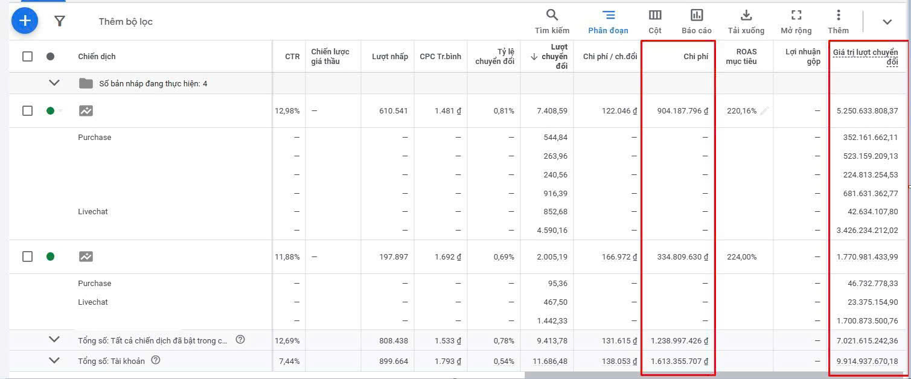This screenshot has width=911, height=379.
Task: Collapse the toolbar with the top-right chevron
Action: [x=887, y=22]
